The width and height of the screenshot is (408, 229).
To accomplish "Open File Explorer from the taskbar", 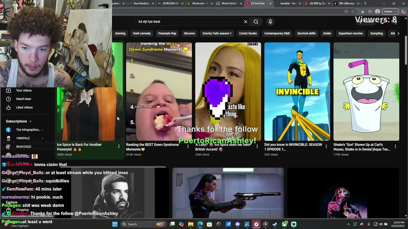I will tap(191, 224).
